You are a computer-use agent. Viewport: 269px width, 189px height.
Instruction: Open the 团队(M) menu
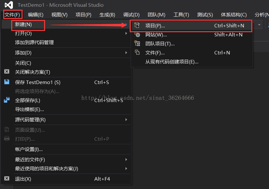pyautogui.click(x=156, y=15)
